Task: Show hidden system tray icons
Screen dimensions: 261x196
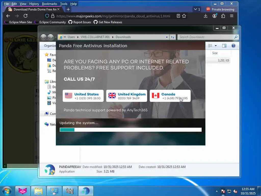Action: coord(217,191)
